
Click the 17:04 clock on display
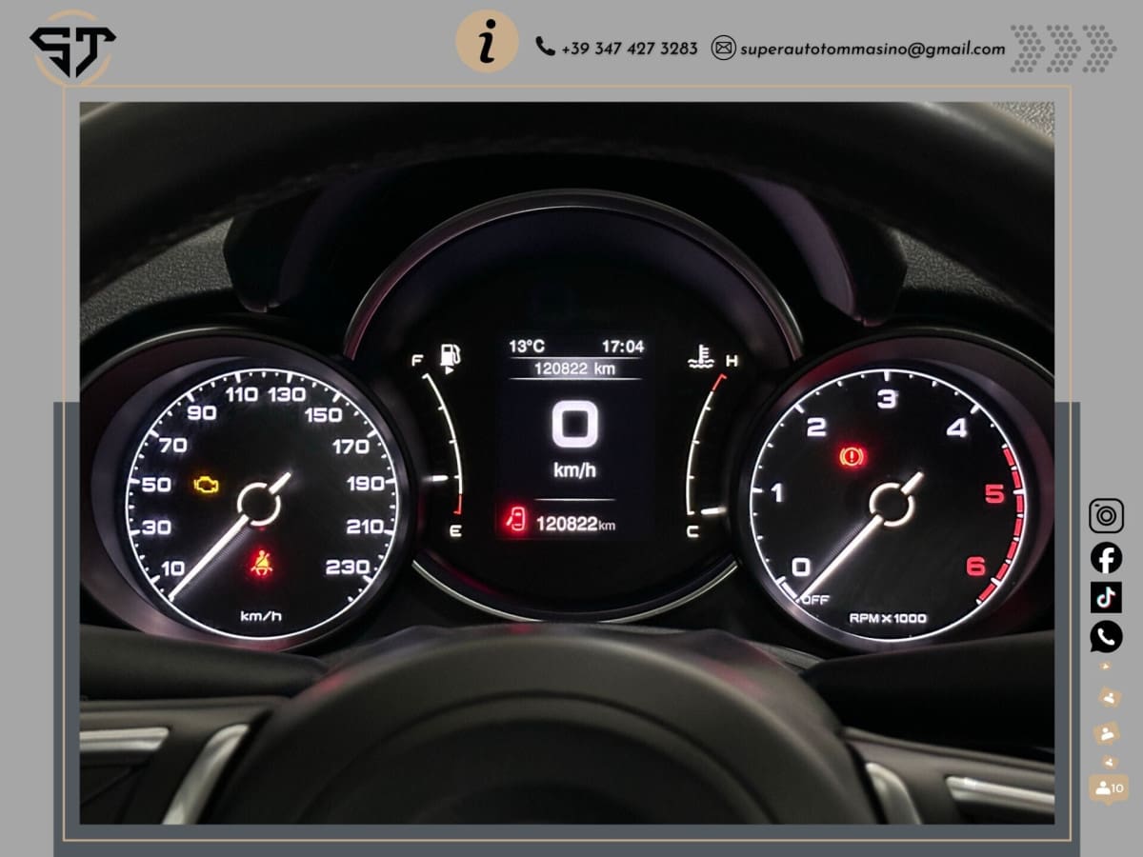coord(622,347)
